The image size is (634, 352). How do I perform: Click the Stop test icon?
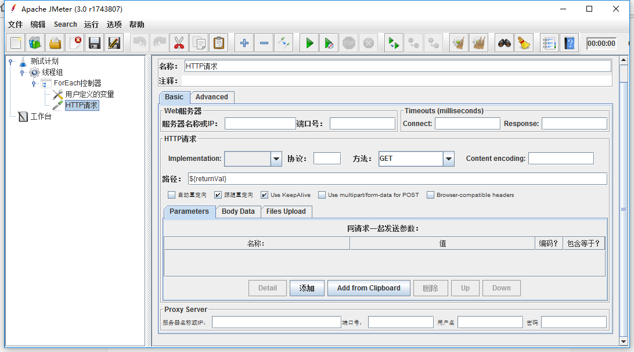pos(348,43)
